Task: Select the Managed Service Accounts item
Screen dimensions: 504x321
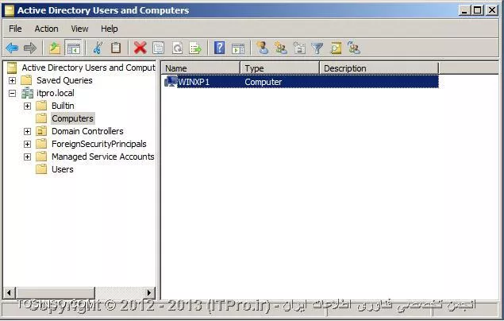Action: (103, 157)
